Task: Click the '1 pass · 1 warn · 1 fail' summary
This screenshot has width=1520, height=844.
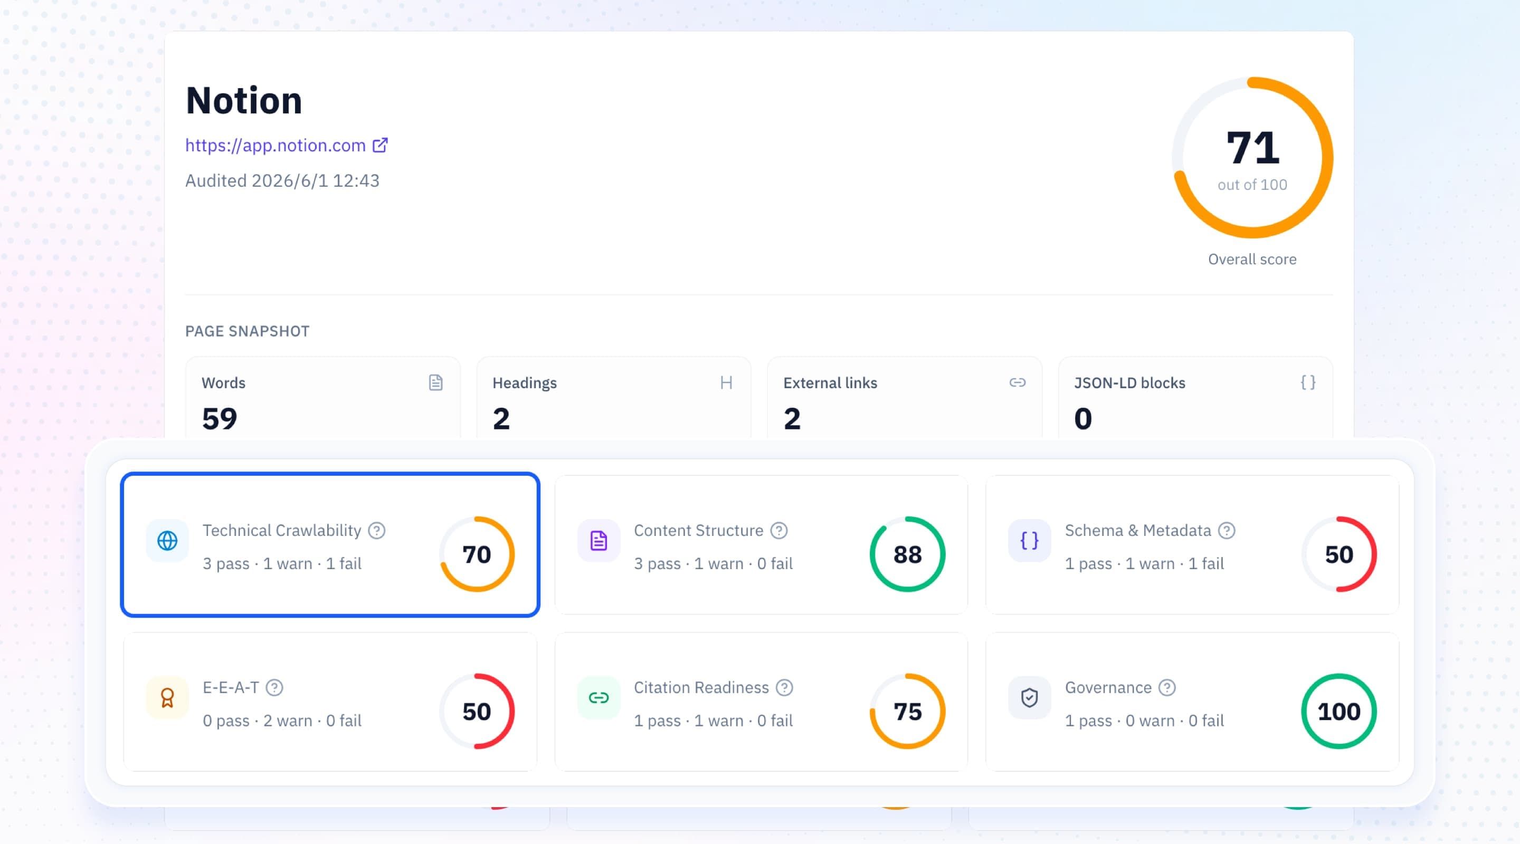Action: click(x=1144, y=564)
